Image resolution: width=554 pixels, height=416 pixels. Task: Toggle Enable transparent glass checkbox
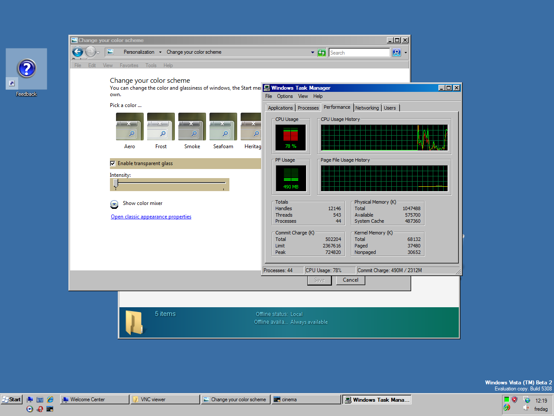(113, 163)
